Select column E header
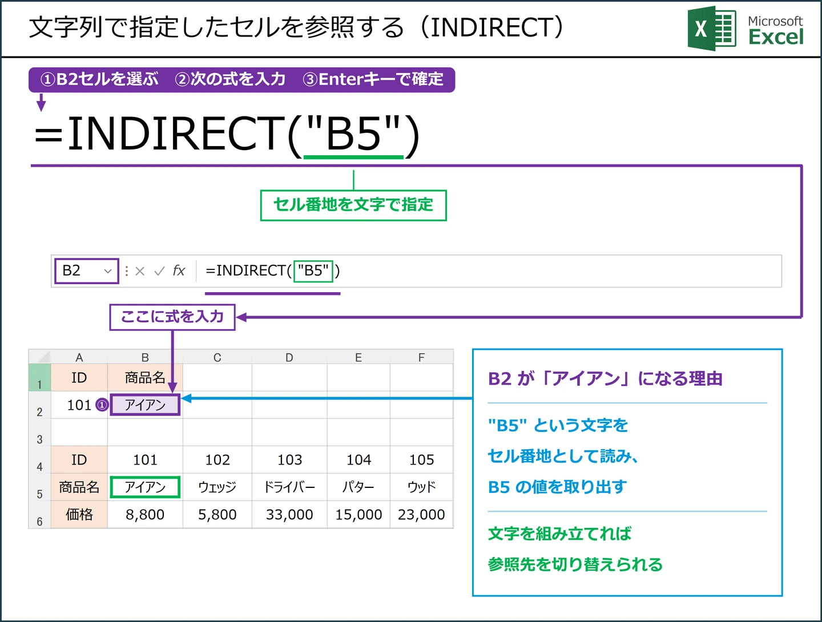This screenshot has width=822, height=622. [358, 357]
